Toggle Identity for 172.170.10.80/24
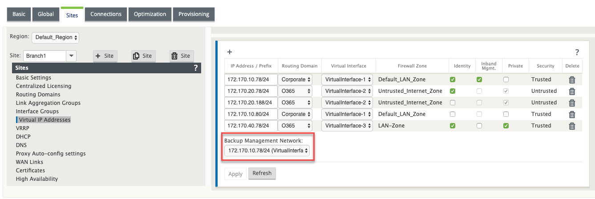This screenshot has height=199, width=595. tap(452, 114)
